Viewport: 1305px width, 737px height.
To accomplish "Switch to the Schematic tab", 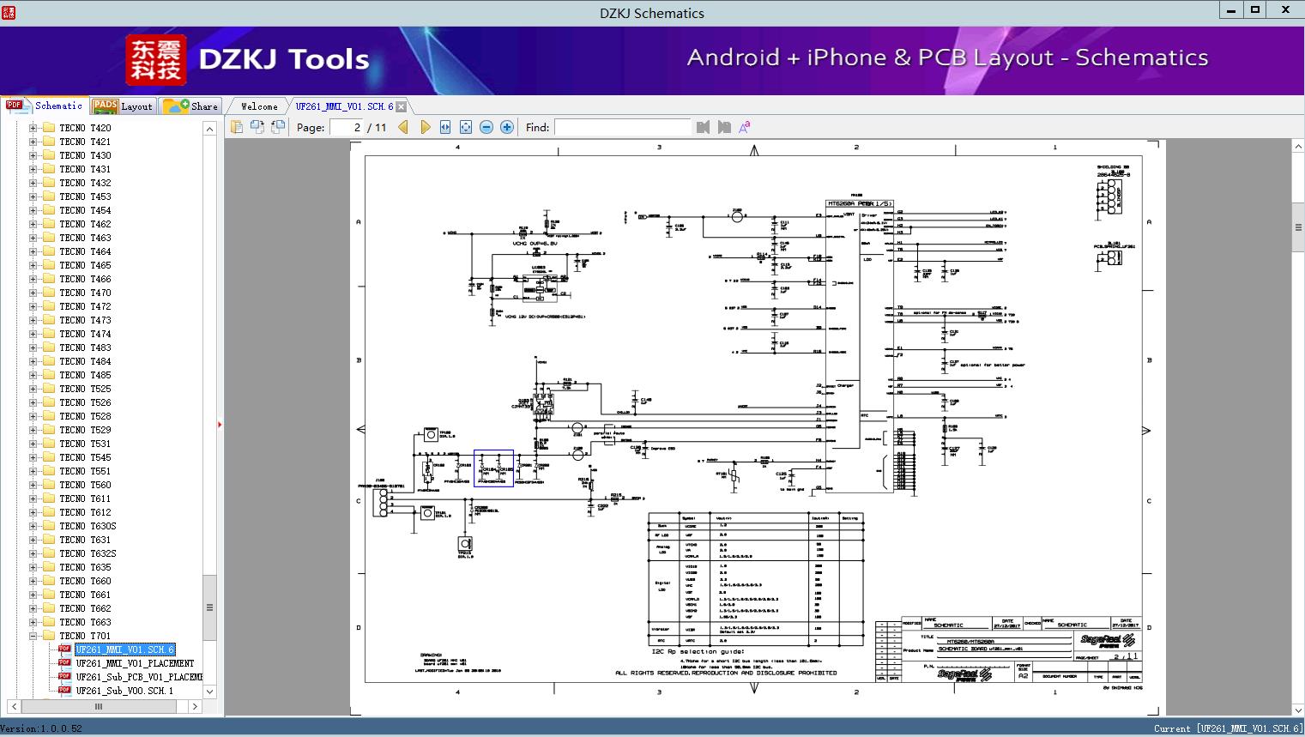I will point(45,106).
